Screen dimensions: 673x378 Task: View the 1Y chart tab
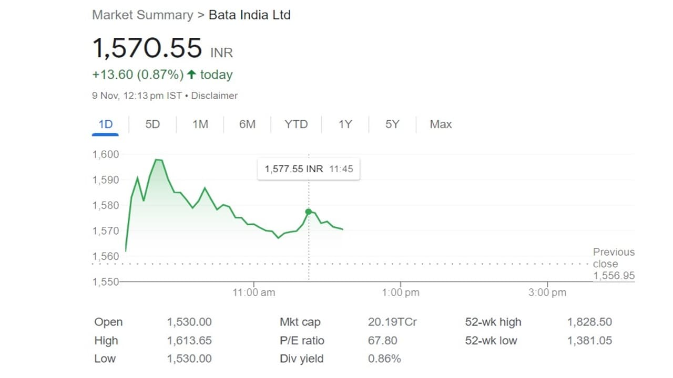pos(345,124)
